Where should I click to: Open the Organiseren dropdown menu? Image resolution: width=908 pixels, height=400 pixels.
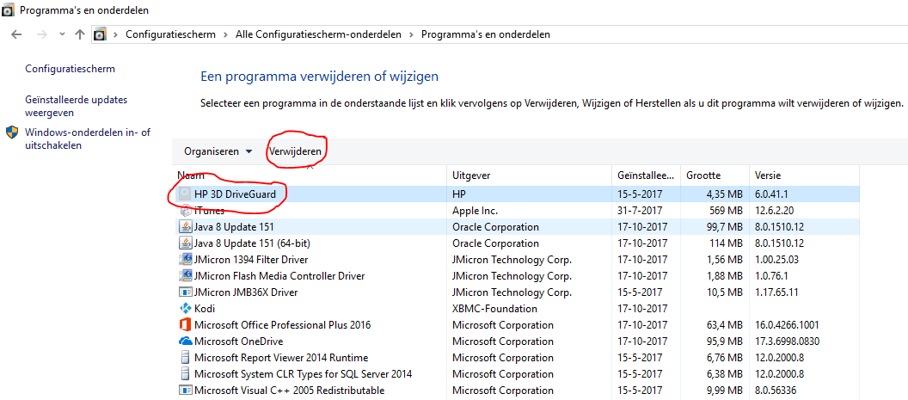point(218,151)
